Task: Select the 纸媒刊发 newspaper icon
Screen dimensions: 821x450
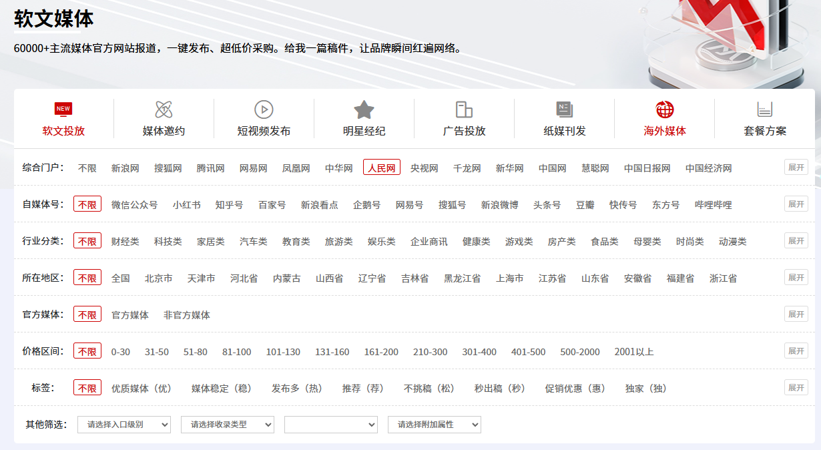Action: tap(564, 109)
